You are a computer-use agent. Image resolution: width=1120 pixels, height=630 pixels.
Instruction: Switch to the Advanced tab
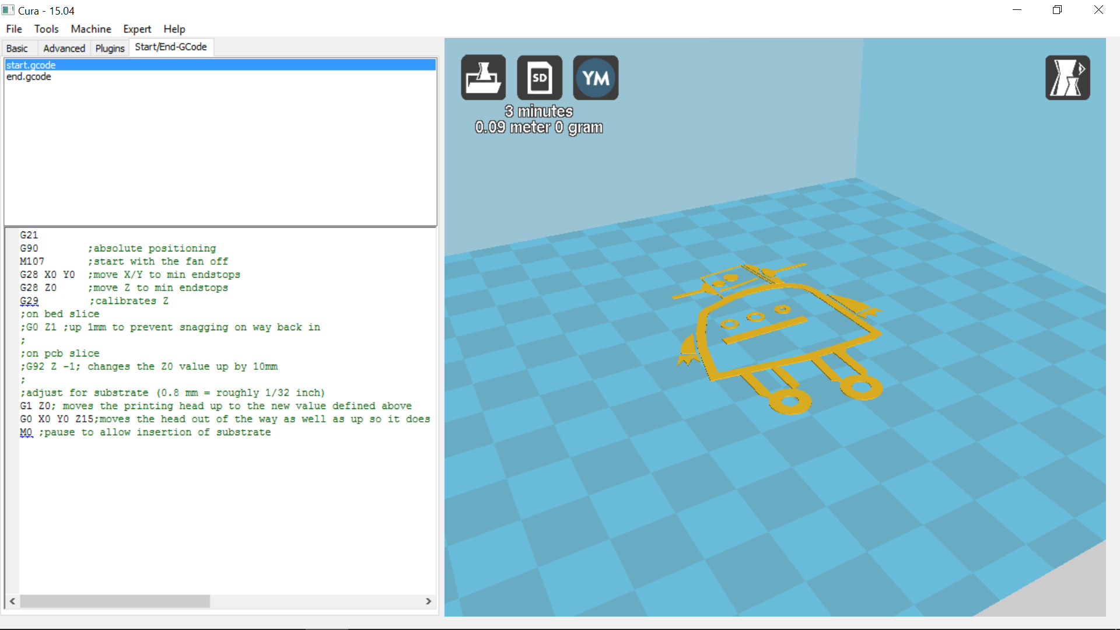(64, 48)
